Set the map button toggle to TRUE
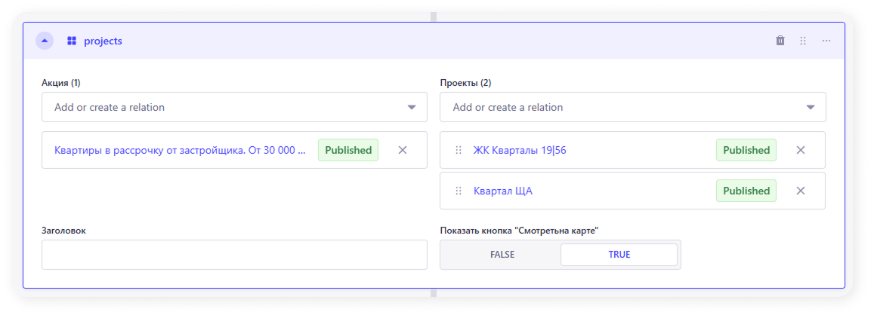 (x=619, y=255)
